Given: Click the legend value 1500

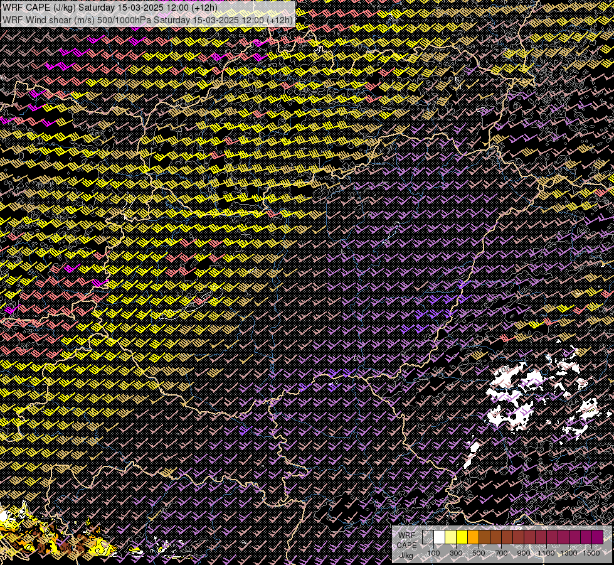Looking at the screenshot, I should tap(591, 553).
